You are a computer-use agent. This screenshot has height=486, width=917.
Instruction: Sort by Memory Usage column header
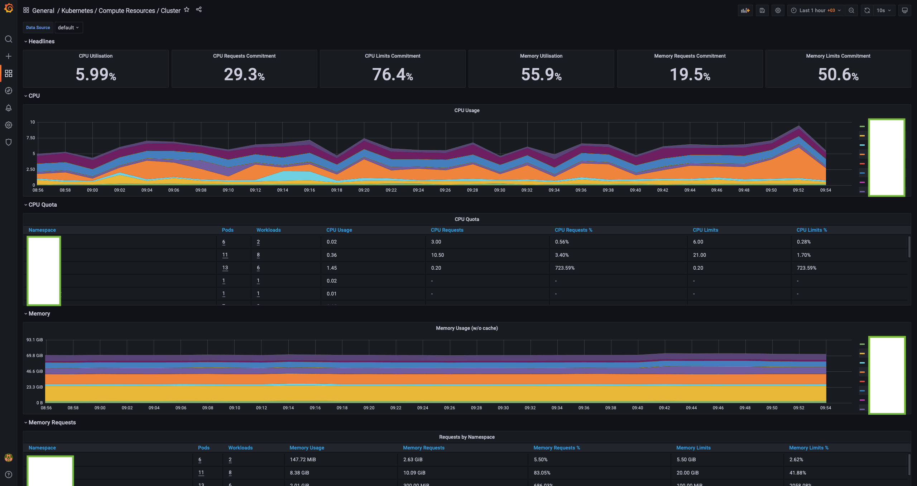click(x=307, y=448)
